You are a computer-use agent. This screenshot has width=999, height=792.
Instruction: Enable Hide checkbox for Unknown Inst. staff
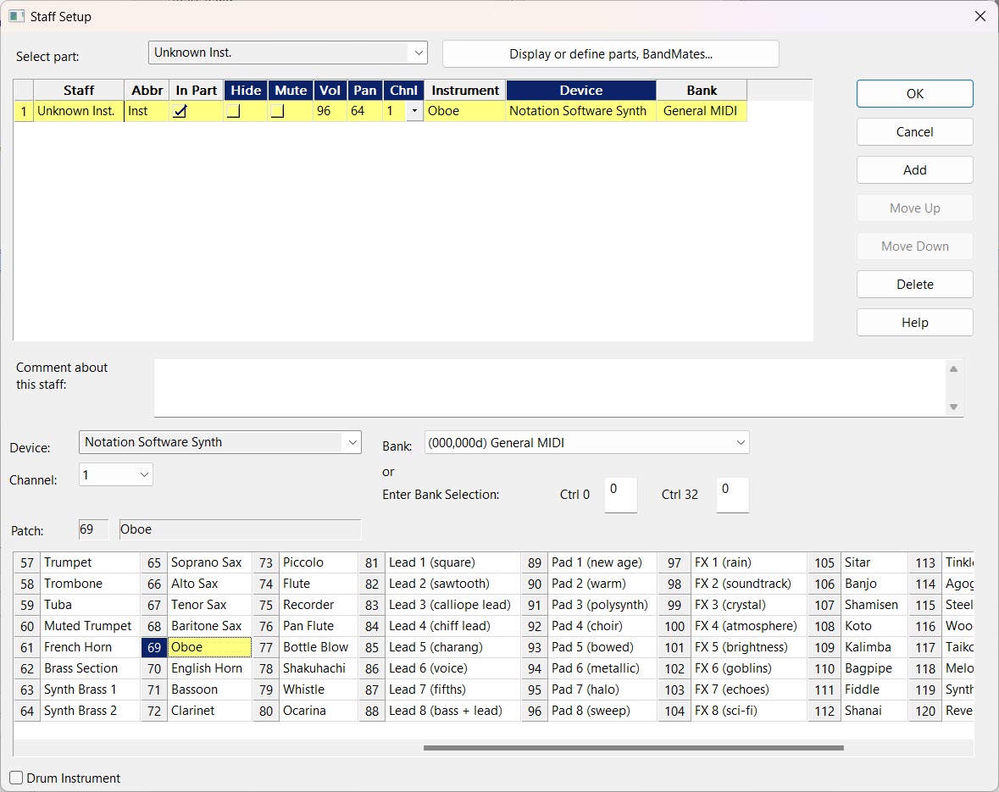(x=233, y=111)
